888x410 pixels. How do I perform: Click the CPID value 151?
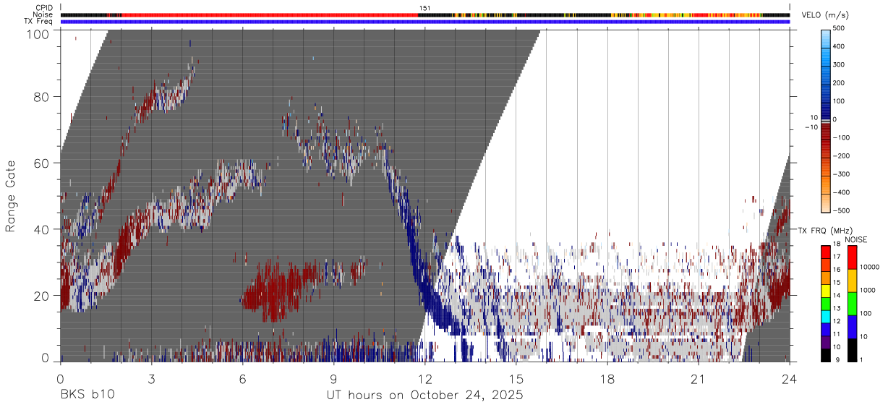[x=424, y=8]
